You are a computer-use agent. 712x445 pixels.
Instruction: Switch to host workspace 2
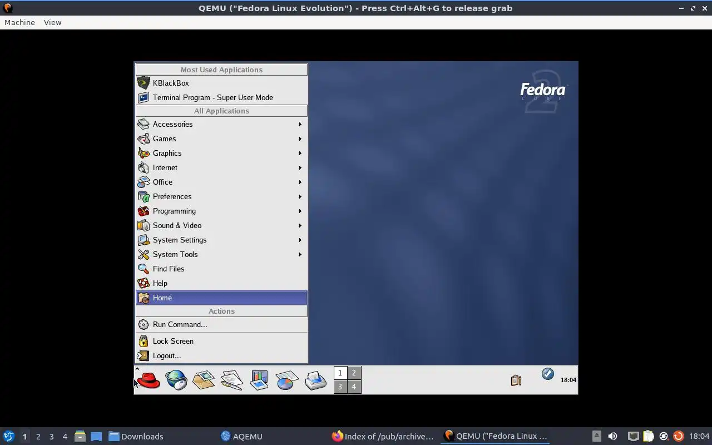[x=38, y=437]
